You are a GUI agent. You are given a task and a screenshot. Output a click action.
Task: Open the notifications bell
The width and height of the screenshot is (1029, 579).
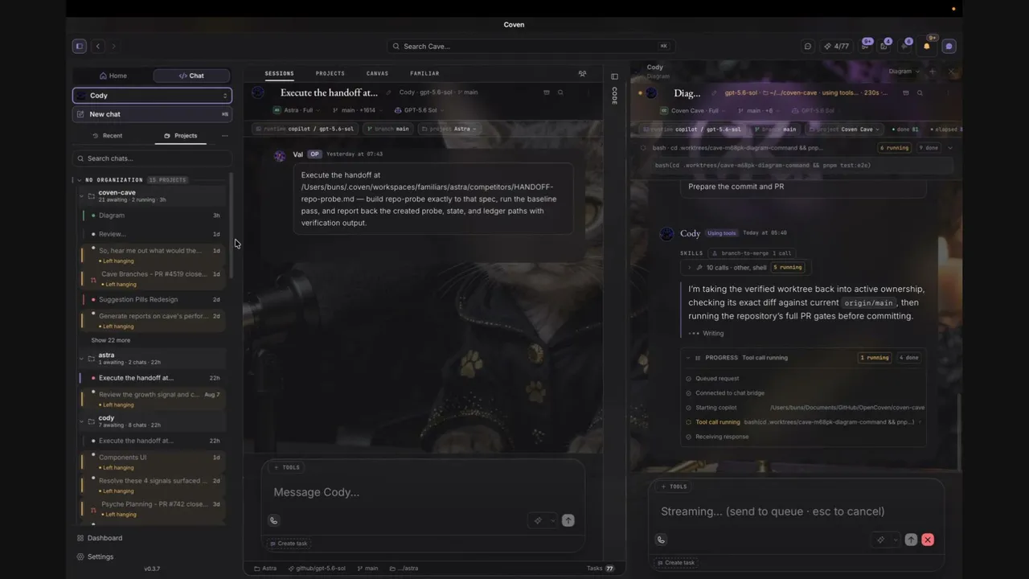(927, 47)
